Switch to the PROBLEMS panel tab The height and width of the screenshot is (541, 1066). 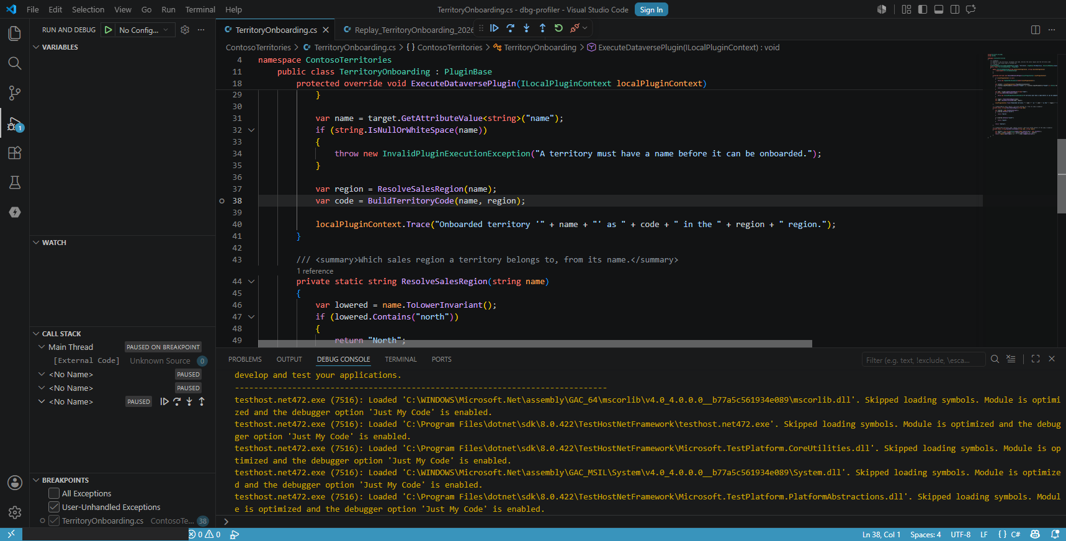tap(245, 359)
